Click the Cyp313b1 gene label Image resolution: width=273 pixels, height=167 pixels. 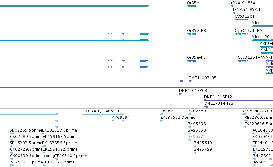pos(245,16)
